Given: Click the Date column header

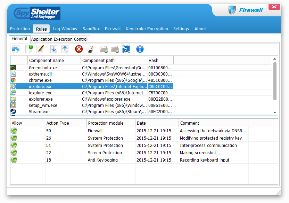Looking at the screenshot, I should (157, 123).
